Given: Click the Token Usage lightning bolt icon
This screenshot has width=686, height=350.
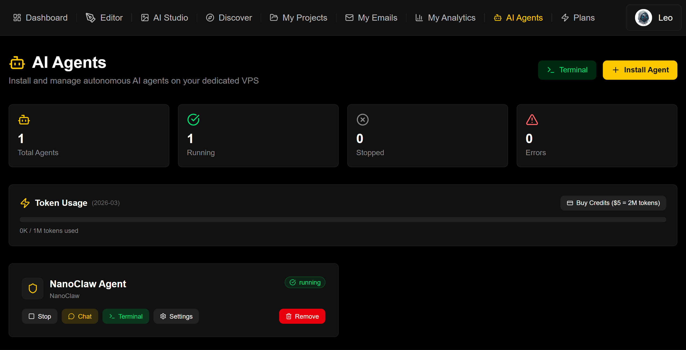Looking at the screenshot, I should pos(25,203).
